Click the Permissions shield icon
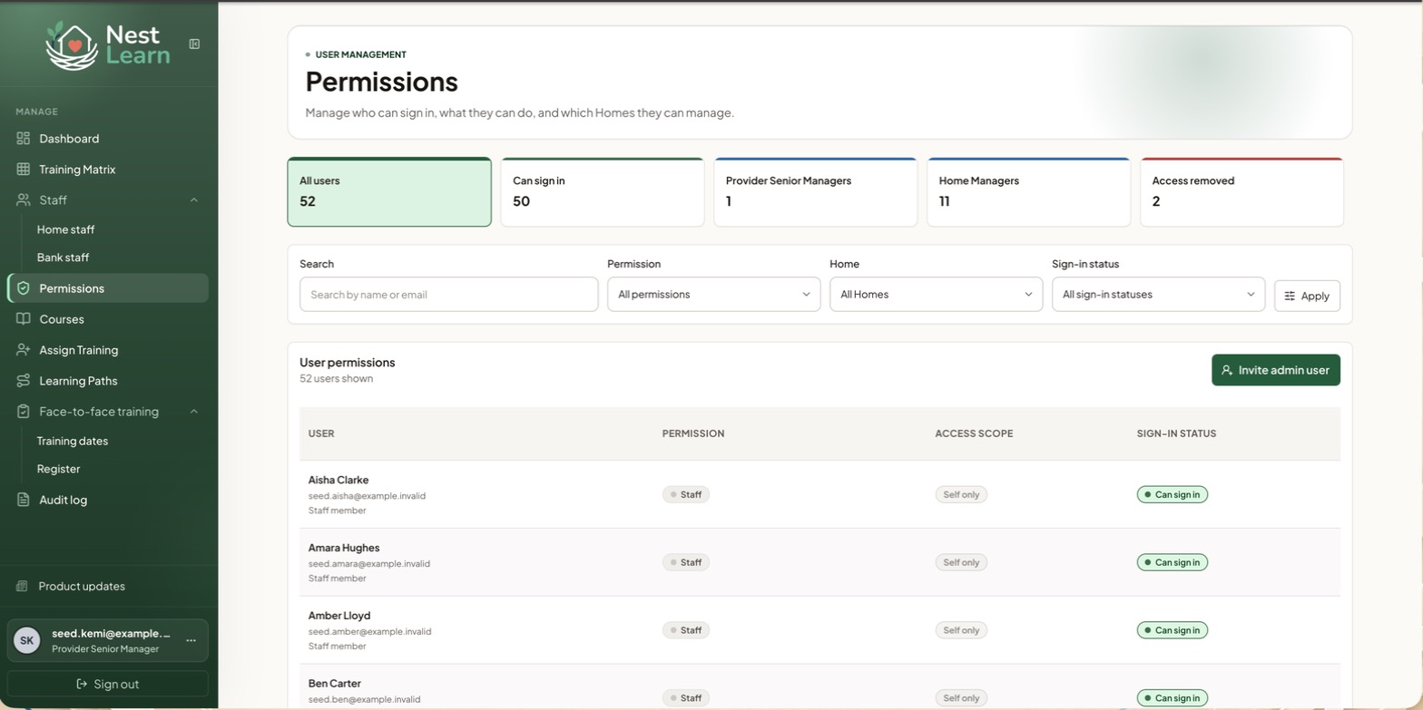The image size is (1423, 710). point(24,288)
